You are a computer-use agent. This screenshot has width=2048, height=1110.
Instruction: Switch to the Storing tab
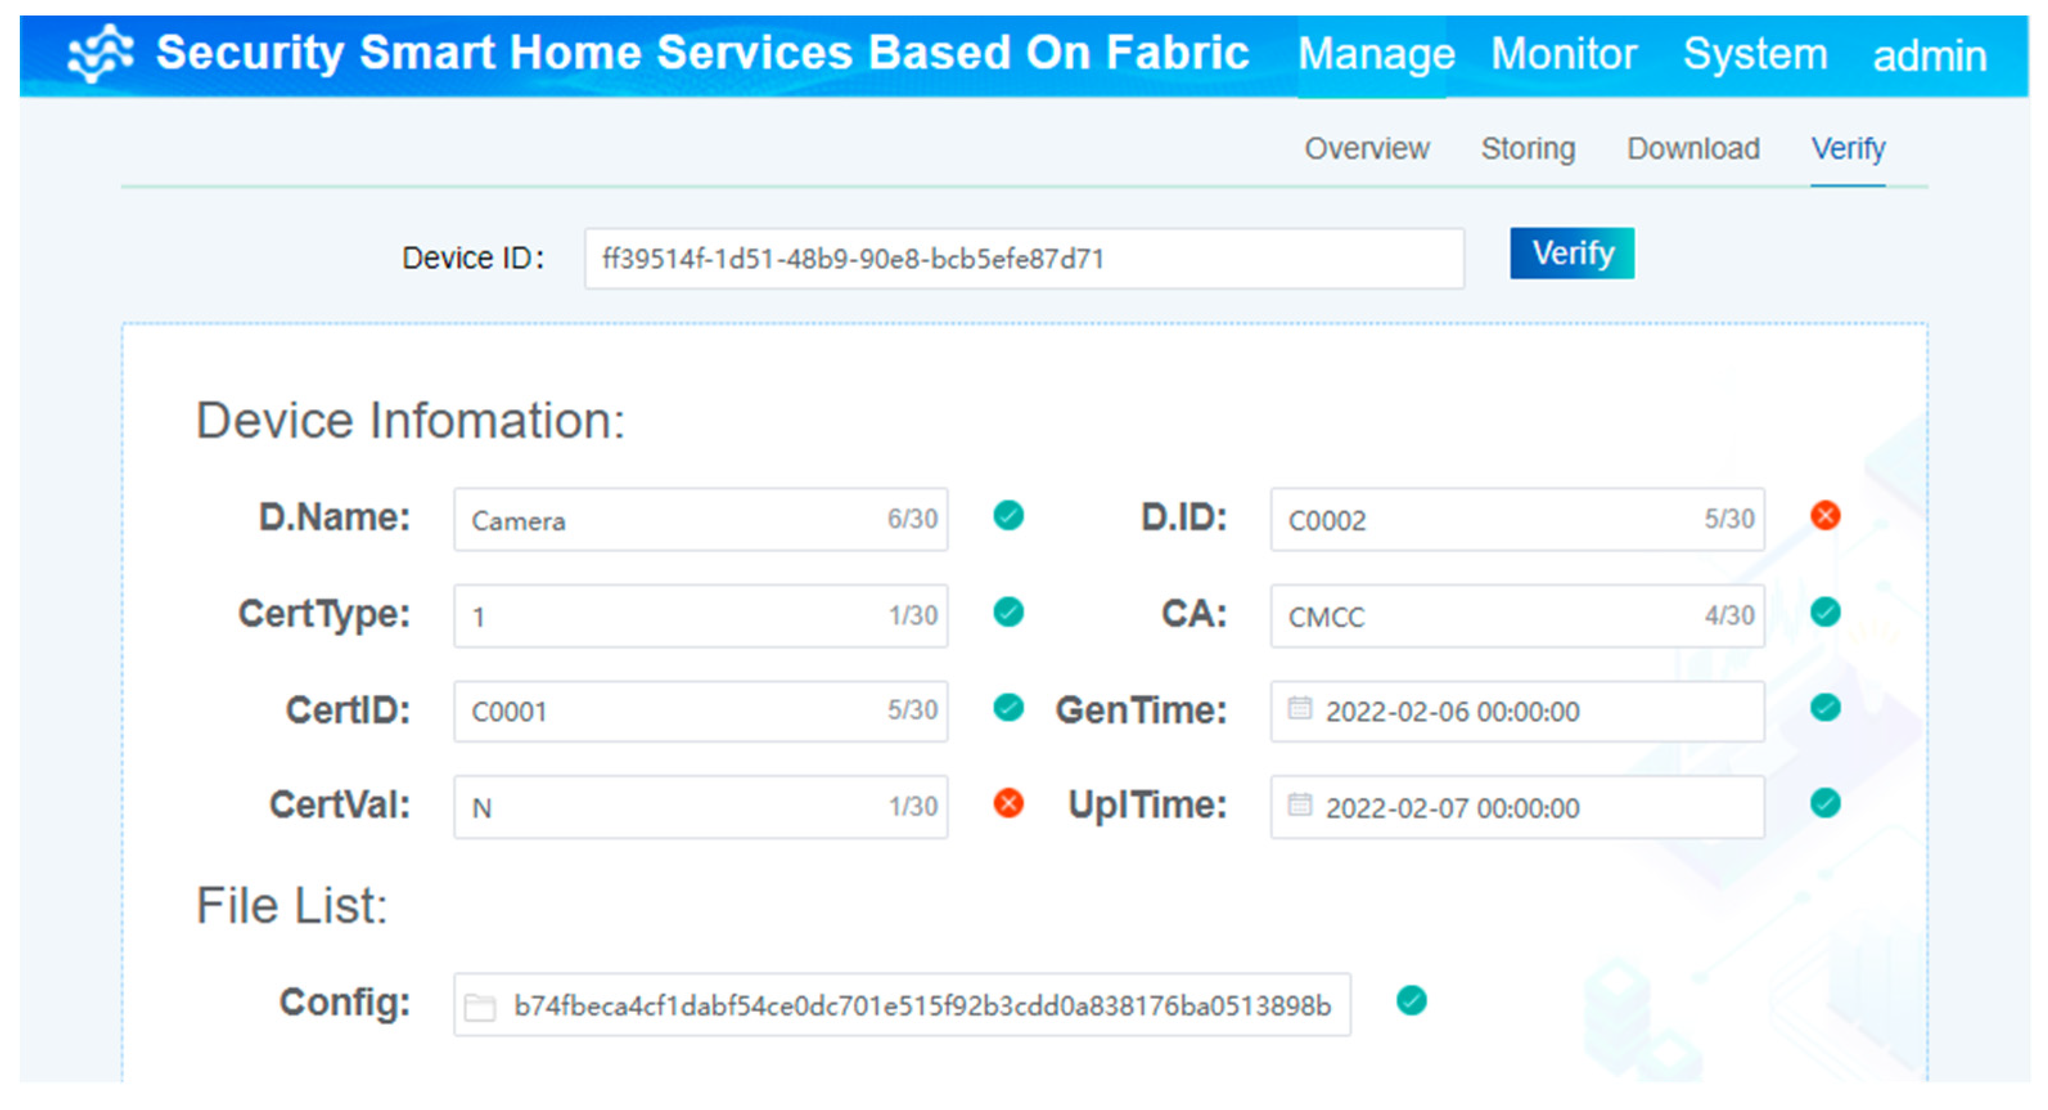[1527, 148]
